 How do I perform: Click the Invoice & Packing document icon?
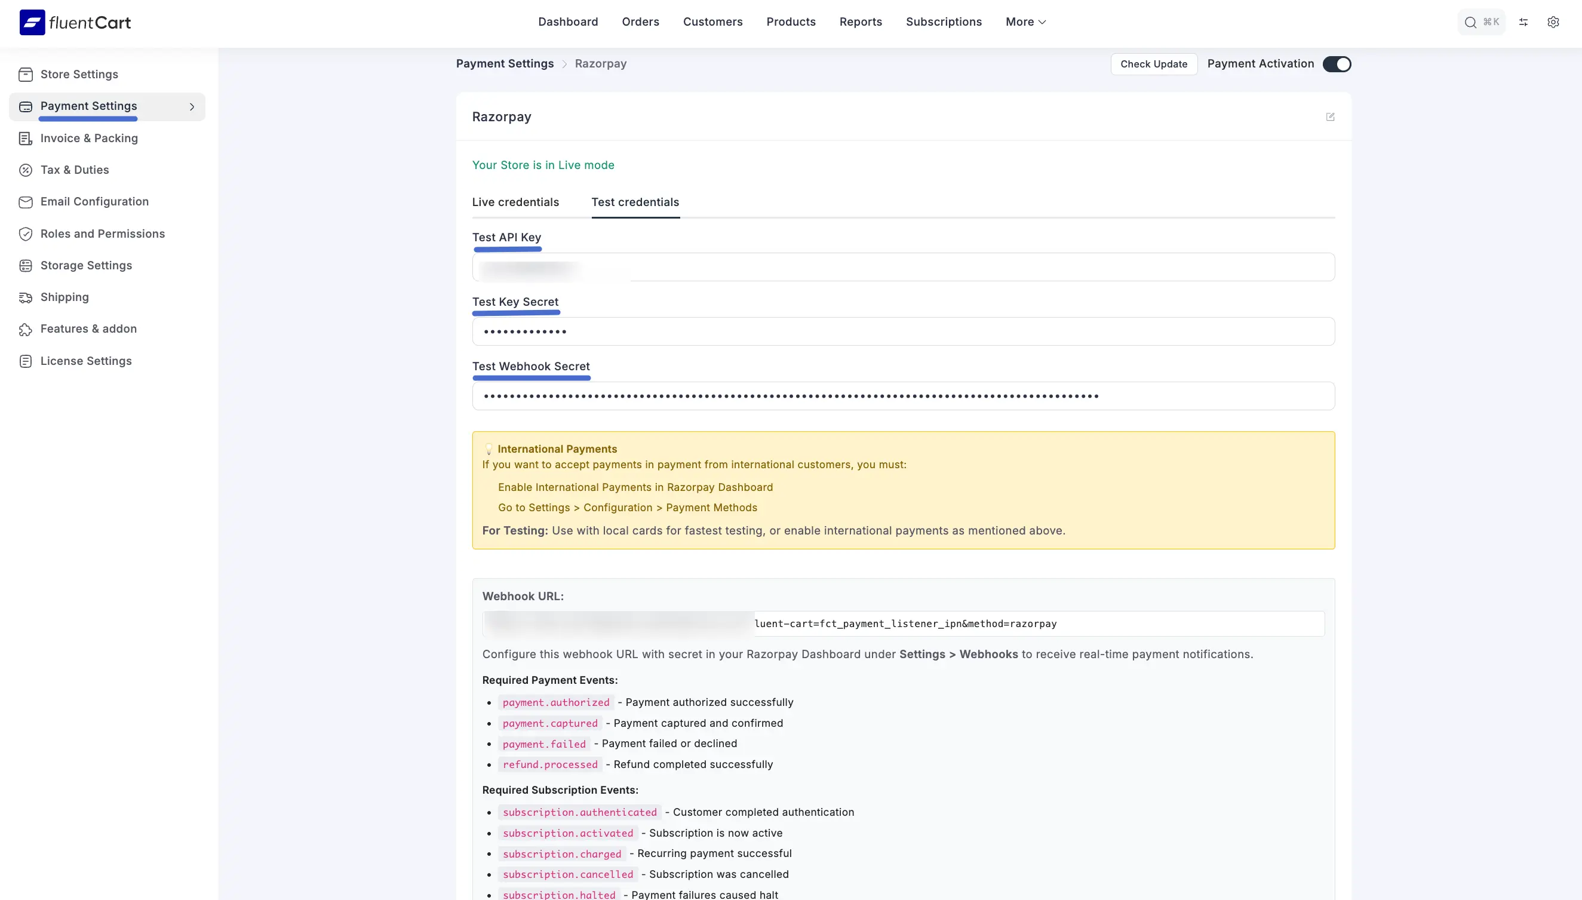pyautogui.click(x=25, y=138)
